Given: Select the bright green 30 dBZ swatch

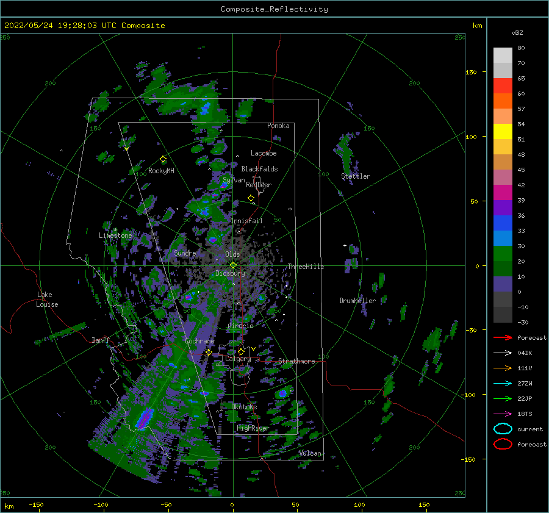Looking at the screenshot, I should point(503,253).
